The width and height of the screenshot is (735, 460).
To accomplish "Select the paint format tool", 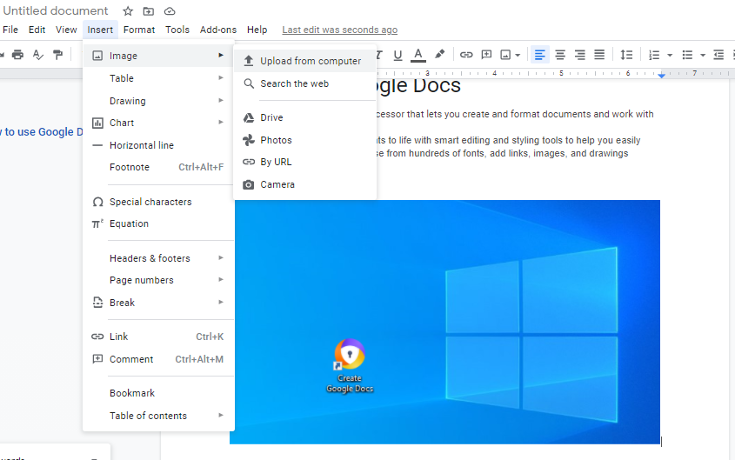I will pos(57,55).
